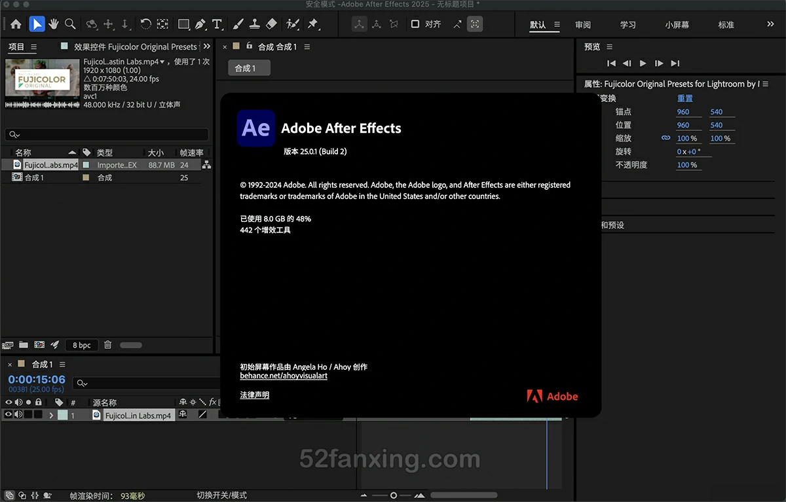
Task: Select the Rotation tool
Action: click(x=145, y=24)
